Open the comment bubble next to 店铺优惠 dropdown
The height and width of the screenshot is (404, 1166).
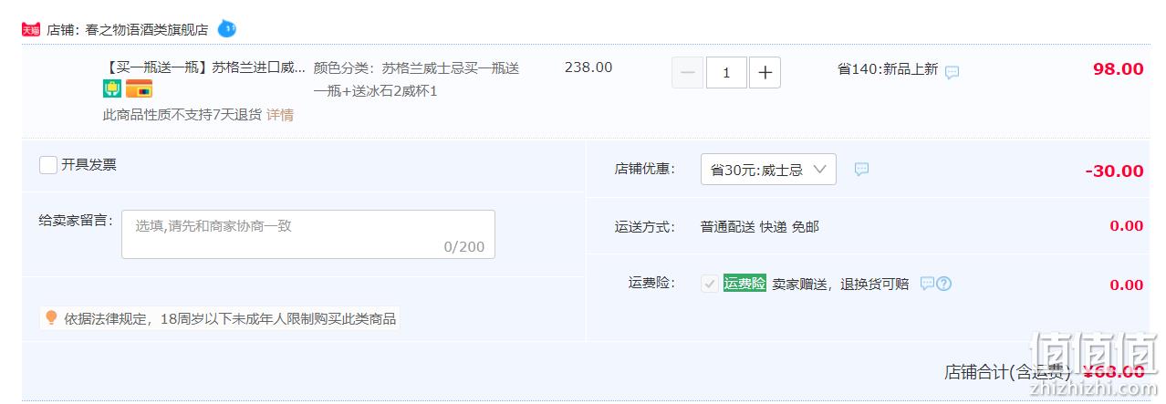click(861, 170)
